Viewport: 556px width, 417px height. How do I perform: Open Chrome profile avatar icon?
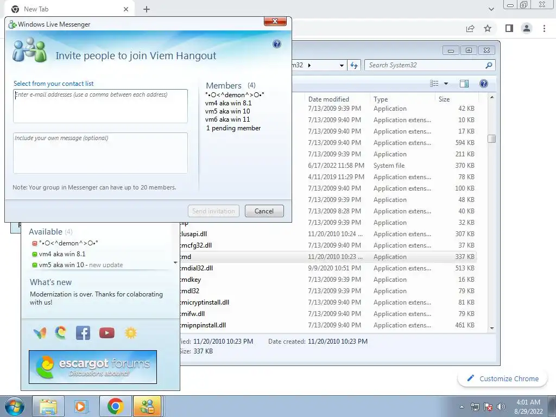527,28
